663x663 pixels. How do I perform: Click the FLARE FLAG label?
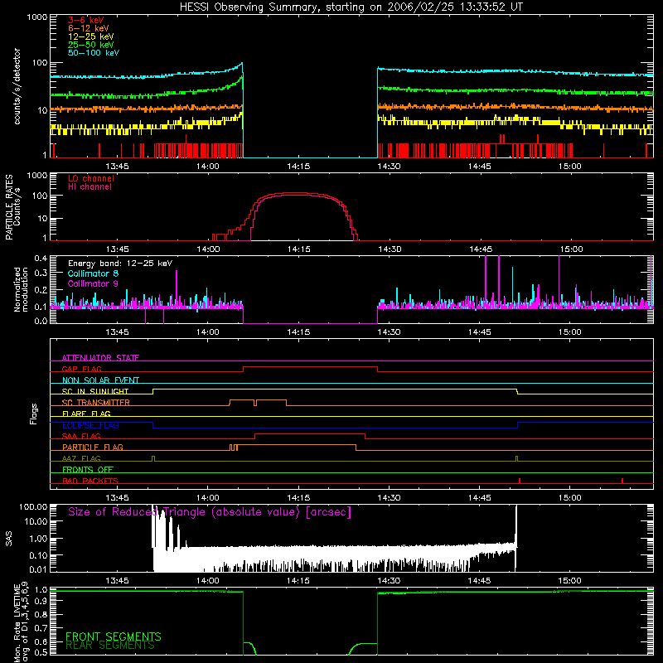pos(86,414)
